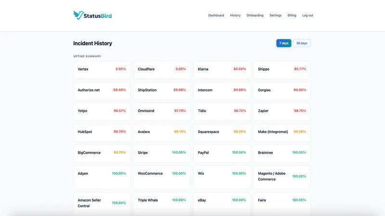This screenshot has width=385, height=216.
Task: Click WooCommerce service name
Action: click(x=150, y=173)
